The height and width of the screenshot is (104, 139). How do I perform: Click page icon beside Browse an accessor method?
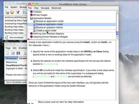point(34,27)
